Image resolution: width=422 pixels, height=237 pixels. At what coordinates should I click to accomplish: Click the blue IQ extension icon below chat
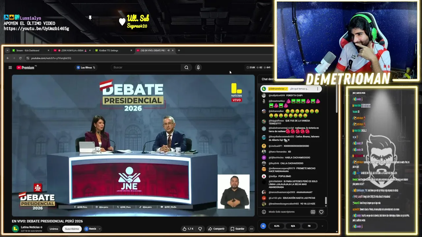coord(263,226)
